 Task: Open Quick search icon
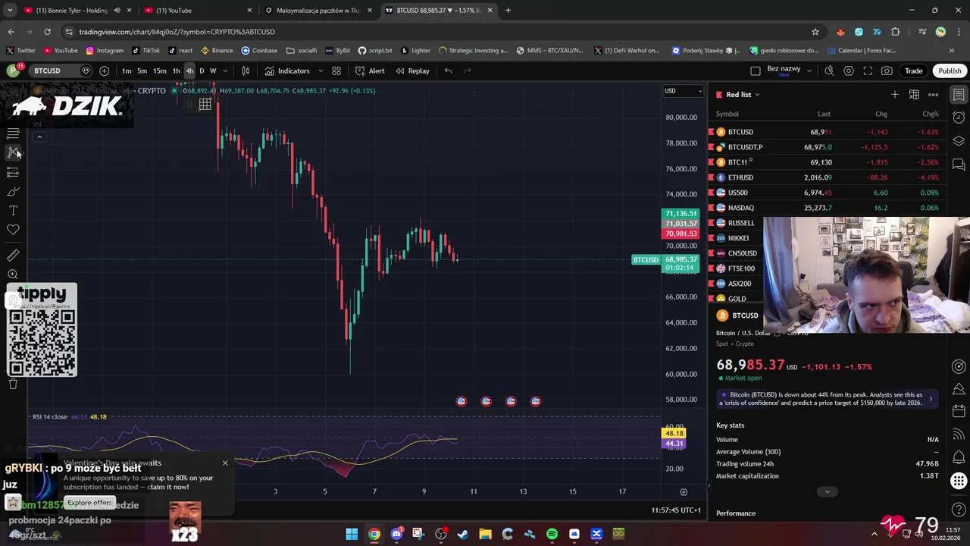pos(829,71)
